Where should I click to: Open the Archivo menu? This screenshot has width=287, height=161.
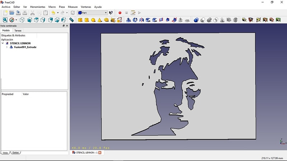tap(6, 7)
